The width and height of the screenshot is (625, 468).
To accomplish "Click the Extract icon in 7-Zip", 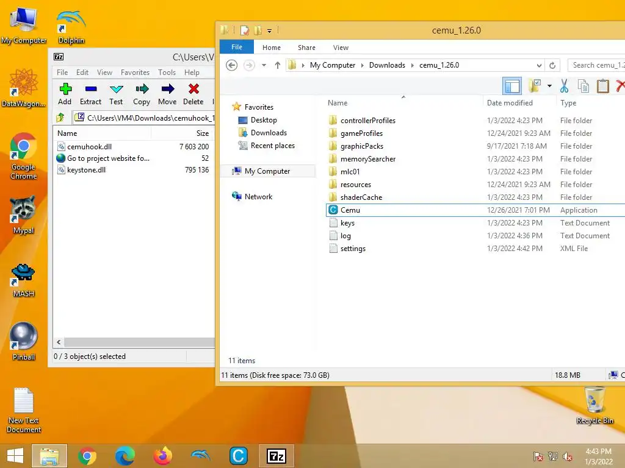I will (90, 89).
